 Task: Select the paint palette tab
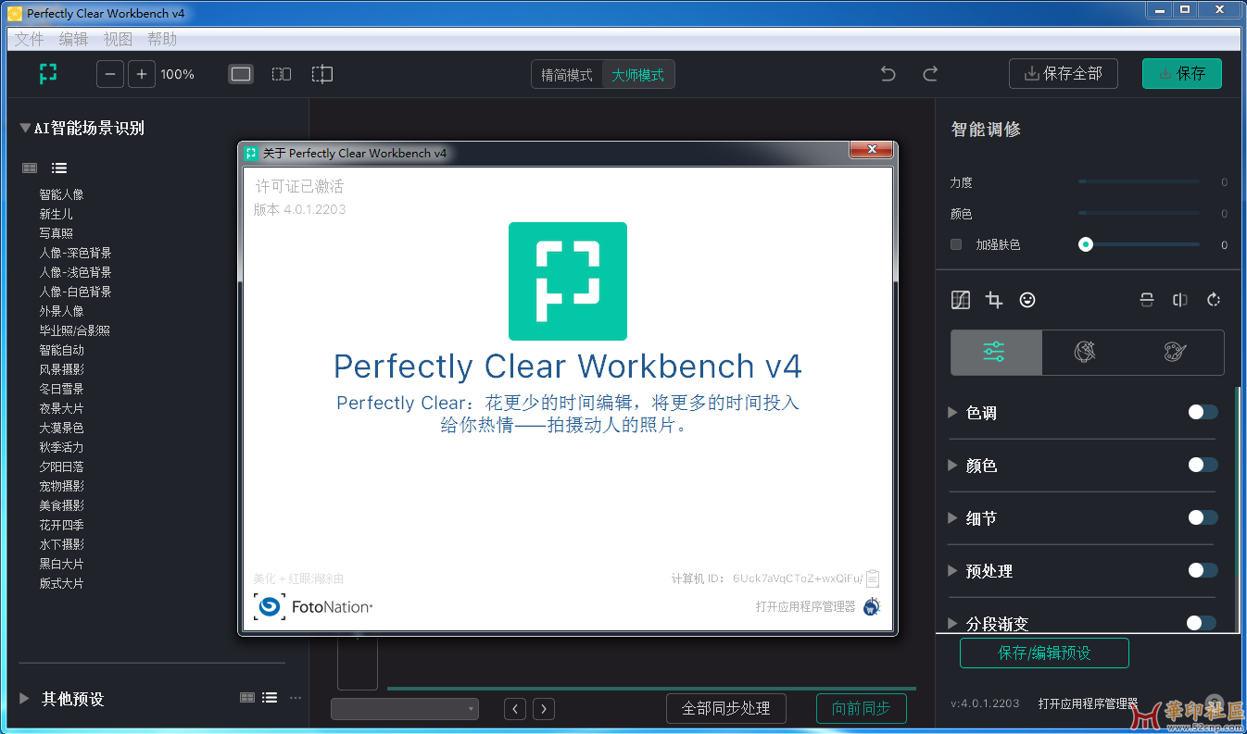tap(1176, 353)
